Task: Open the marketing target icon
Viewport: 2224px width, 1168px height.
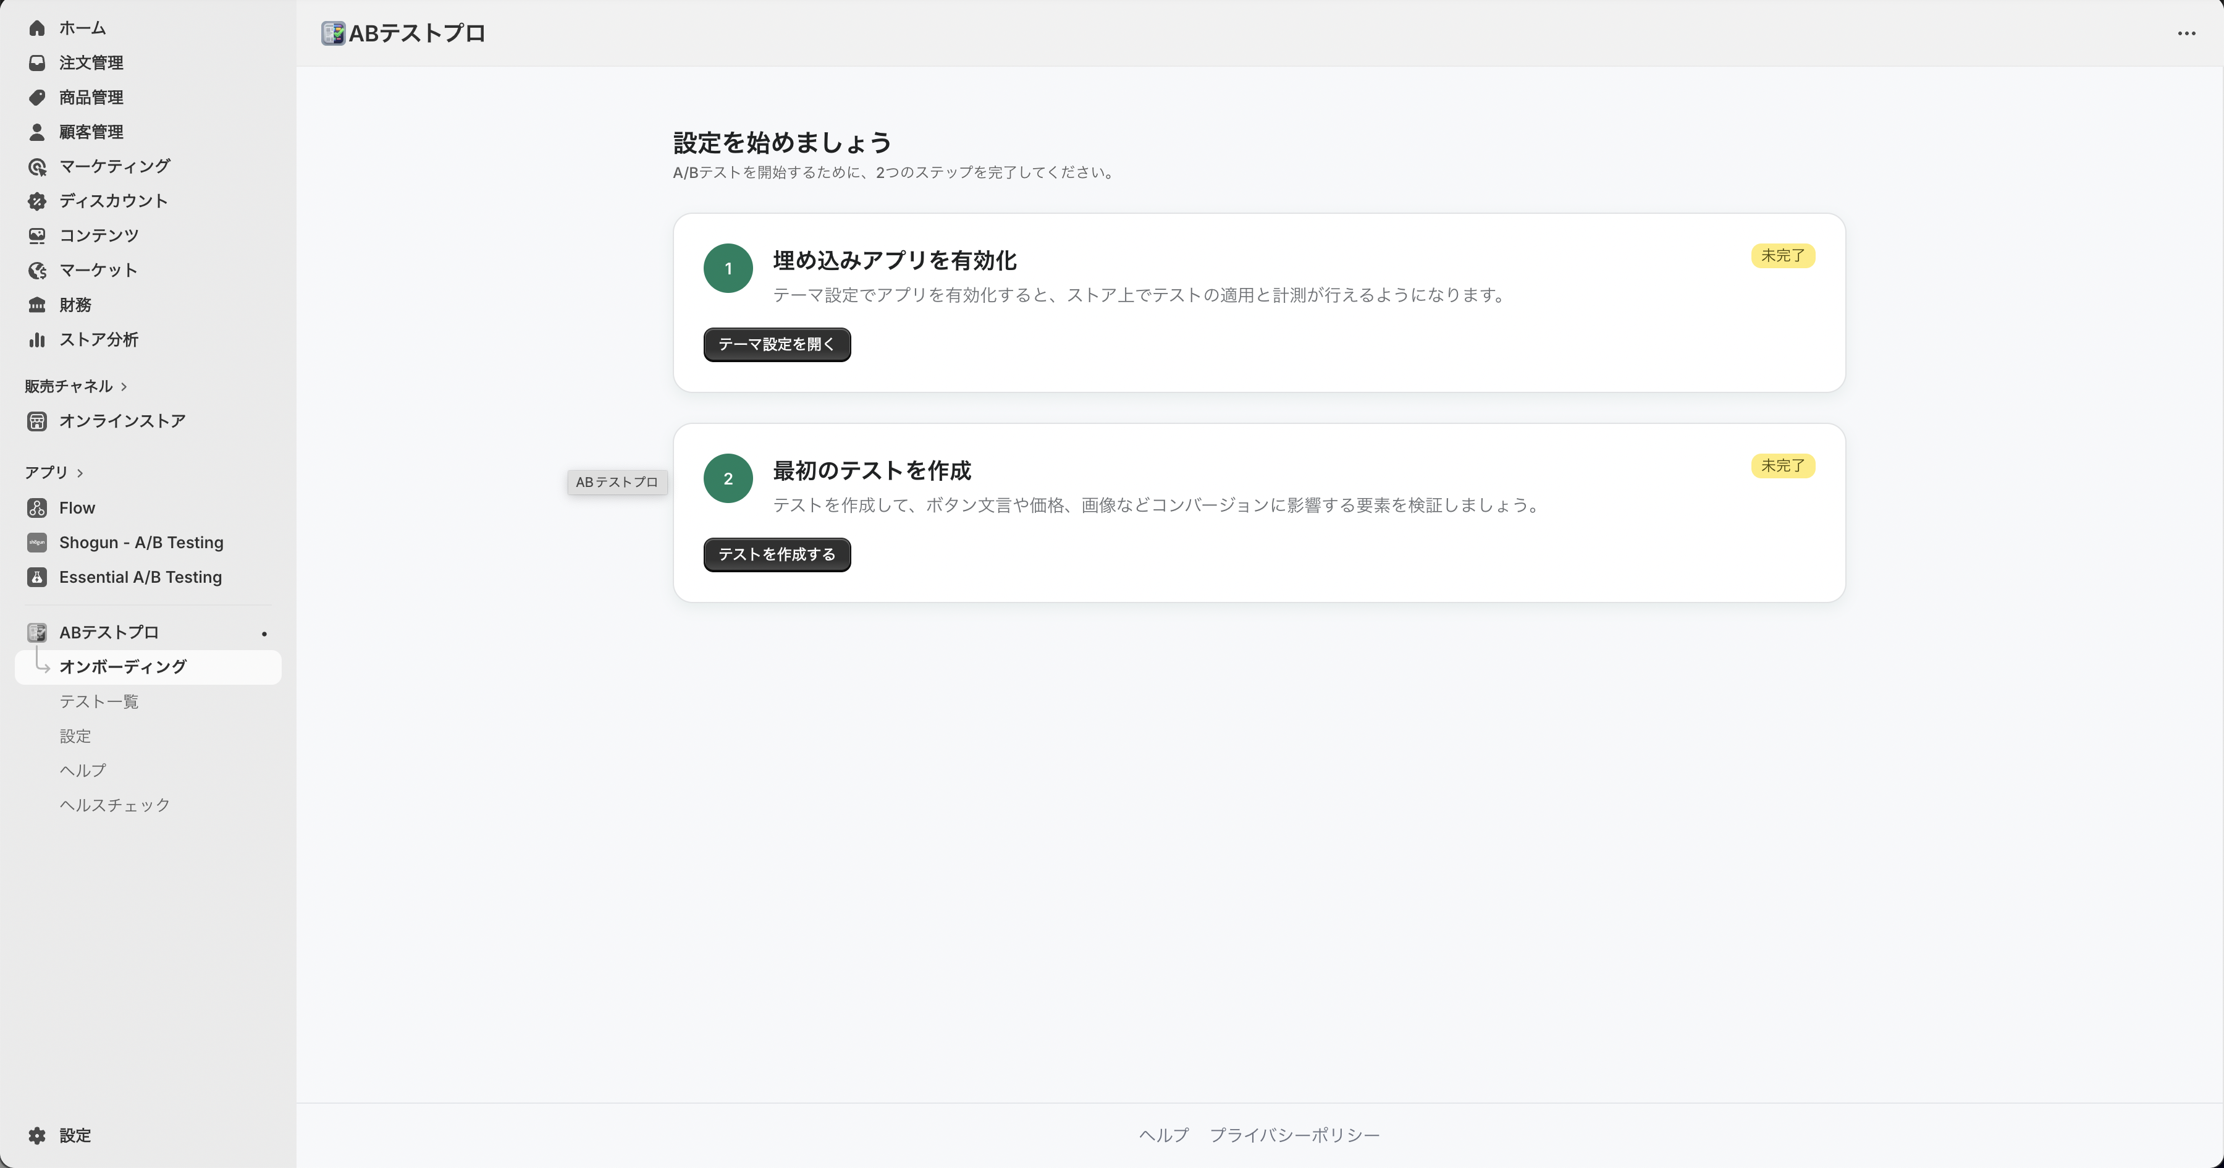Action: coord(36,167)
